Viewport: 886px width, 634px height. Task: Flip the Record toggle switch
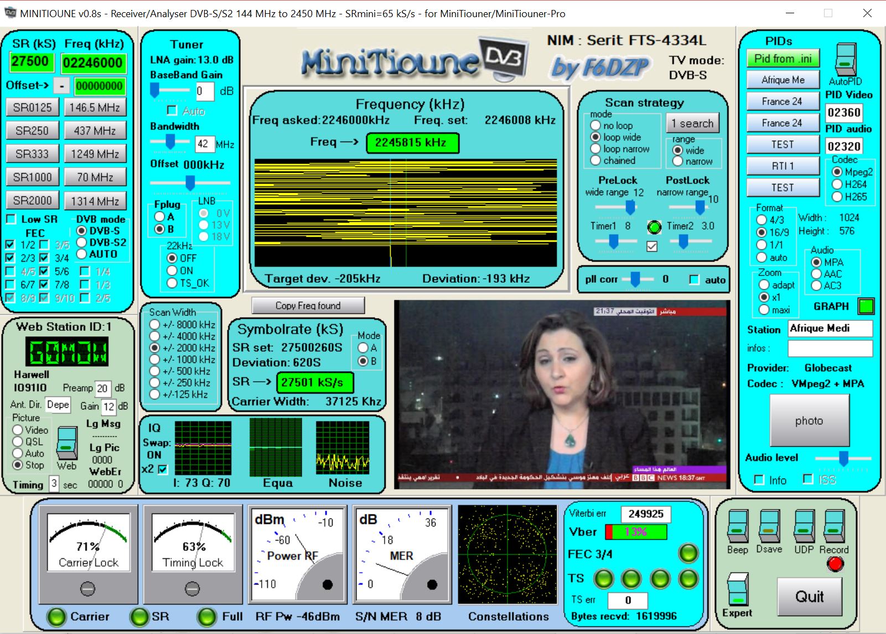click(835, 526)
